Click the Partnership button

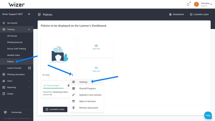coord(17,112)
